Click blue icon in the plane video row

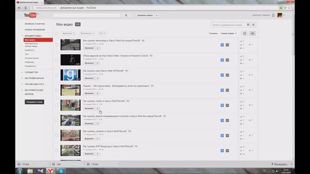(x=222, y=135)
